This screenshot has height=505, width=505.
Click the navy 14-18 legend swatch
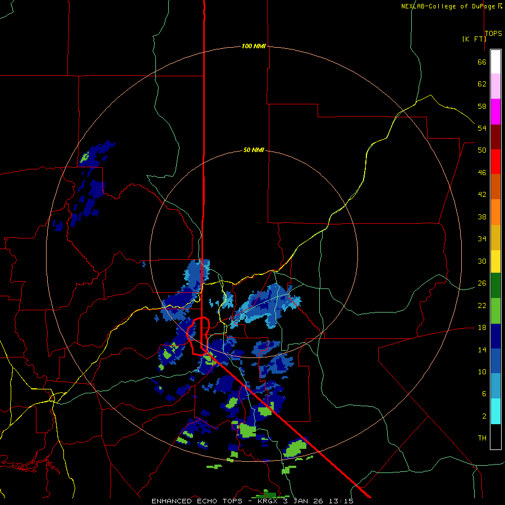pyautogui.click(x=495, y=336)
